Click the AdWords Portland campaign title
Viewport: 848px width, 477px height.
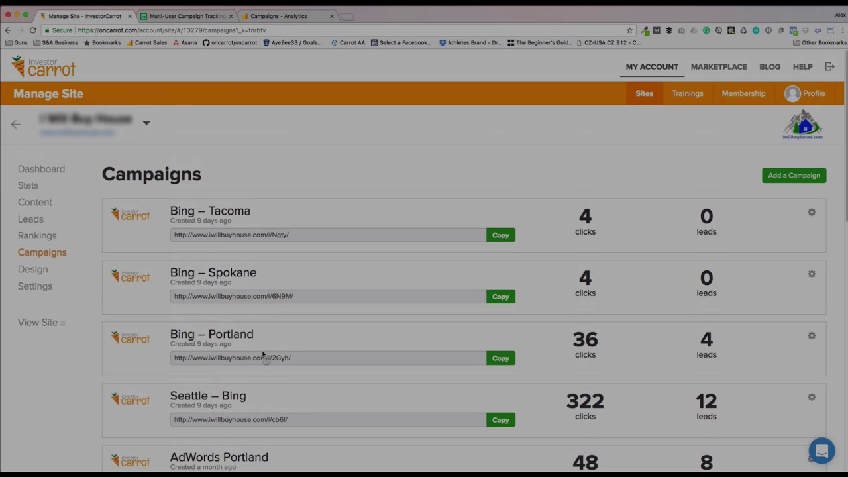click(x=219, y=457)
